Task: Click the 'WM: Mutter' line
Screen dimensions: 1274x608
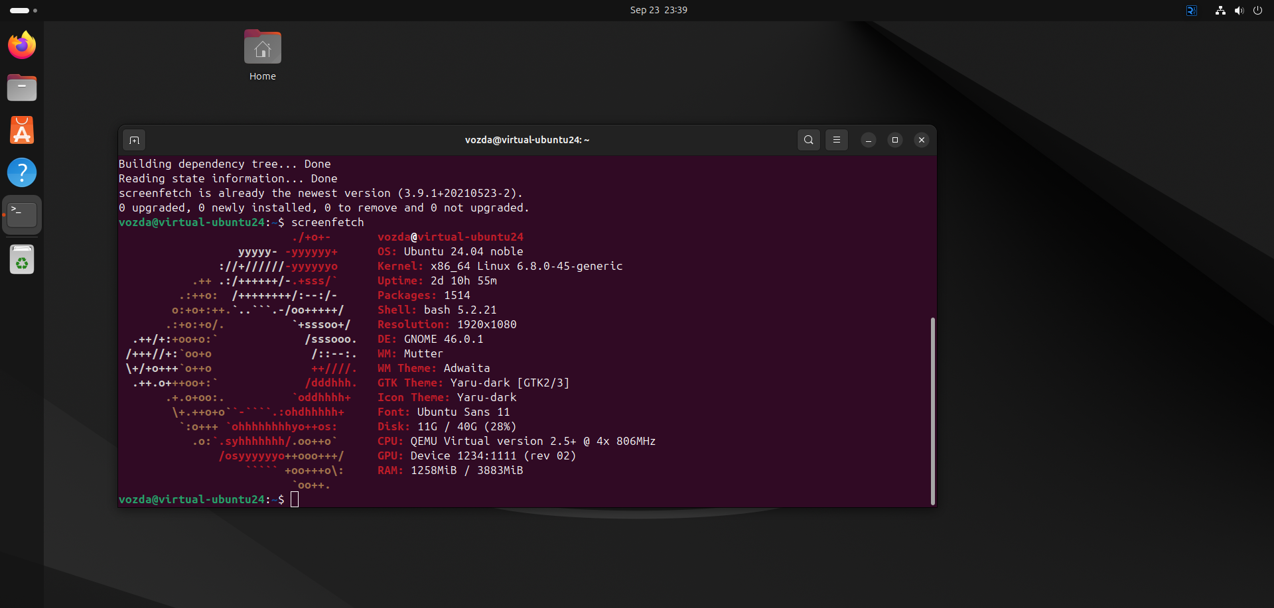Action: (x=410, y=353)
